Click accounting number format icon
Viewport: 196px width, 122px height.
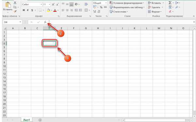[95, 7]
